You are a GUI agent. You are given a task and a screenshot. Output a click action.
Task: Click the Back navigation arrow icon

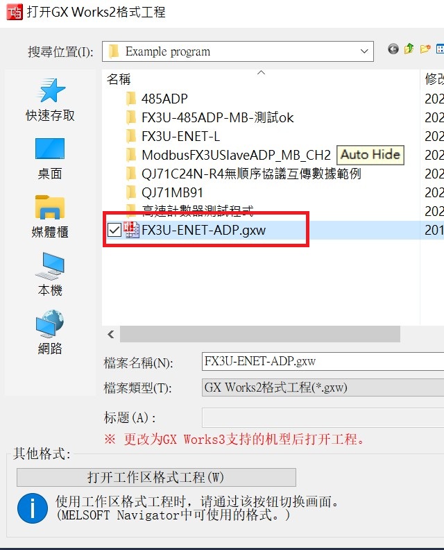[393, 49]
